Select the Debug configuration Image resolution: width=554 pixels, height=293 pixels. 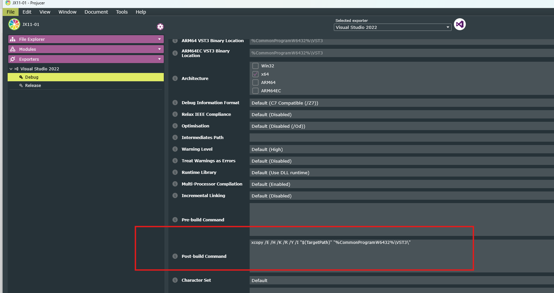[86, 77]
